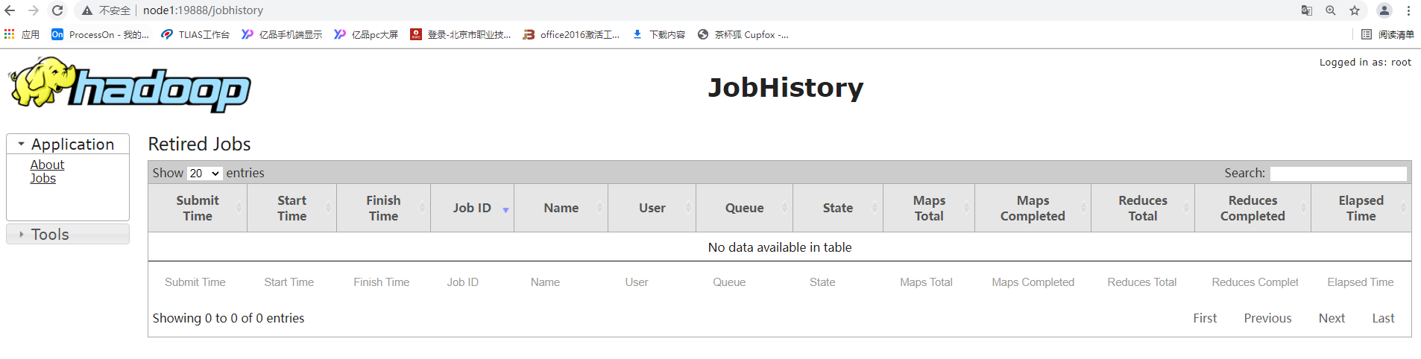The width and height of the screenshot is (1421, 359).
Task: Bookmark this page with the star icon
Action: 1355,10
